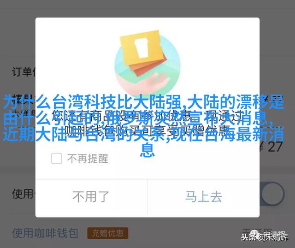Click the 不再提醒 label text

(88, 159)
